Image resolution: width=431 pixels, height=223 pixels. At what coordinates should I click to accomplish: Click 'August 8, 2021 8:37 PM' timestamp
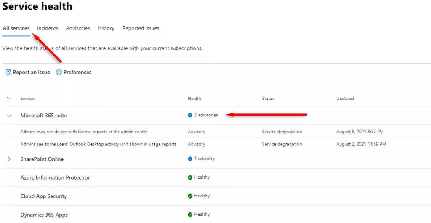[360, 132]
